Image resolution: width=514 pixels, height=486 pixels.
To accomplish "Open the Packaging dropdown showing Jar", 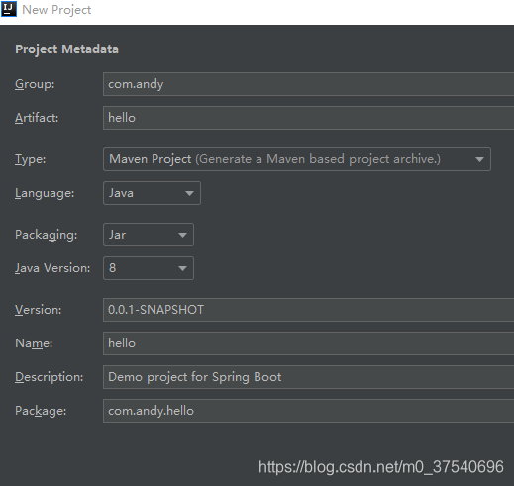I will [x=149, y=235].
